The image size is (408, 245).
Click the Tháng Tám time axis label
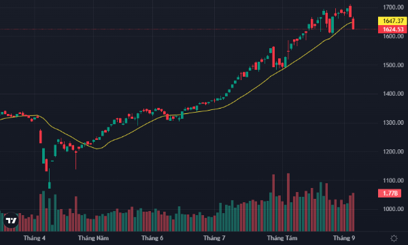[x=282, y=238]
